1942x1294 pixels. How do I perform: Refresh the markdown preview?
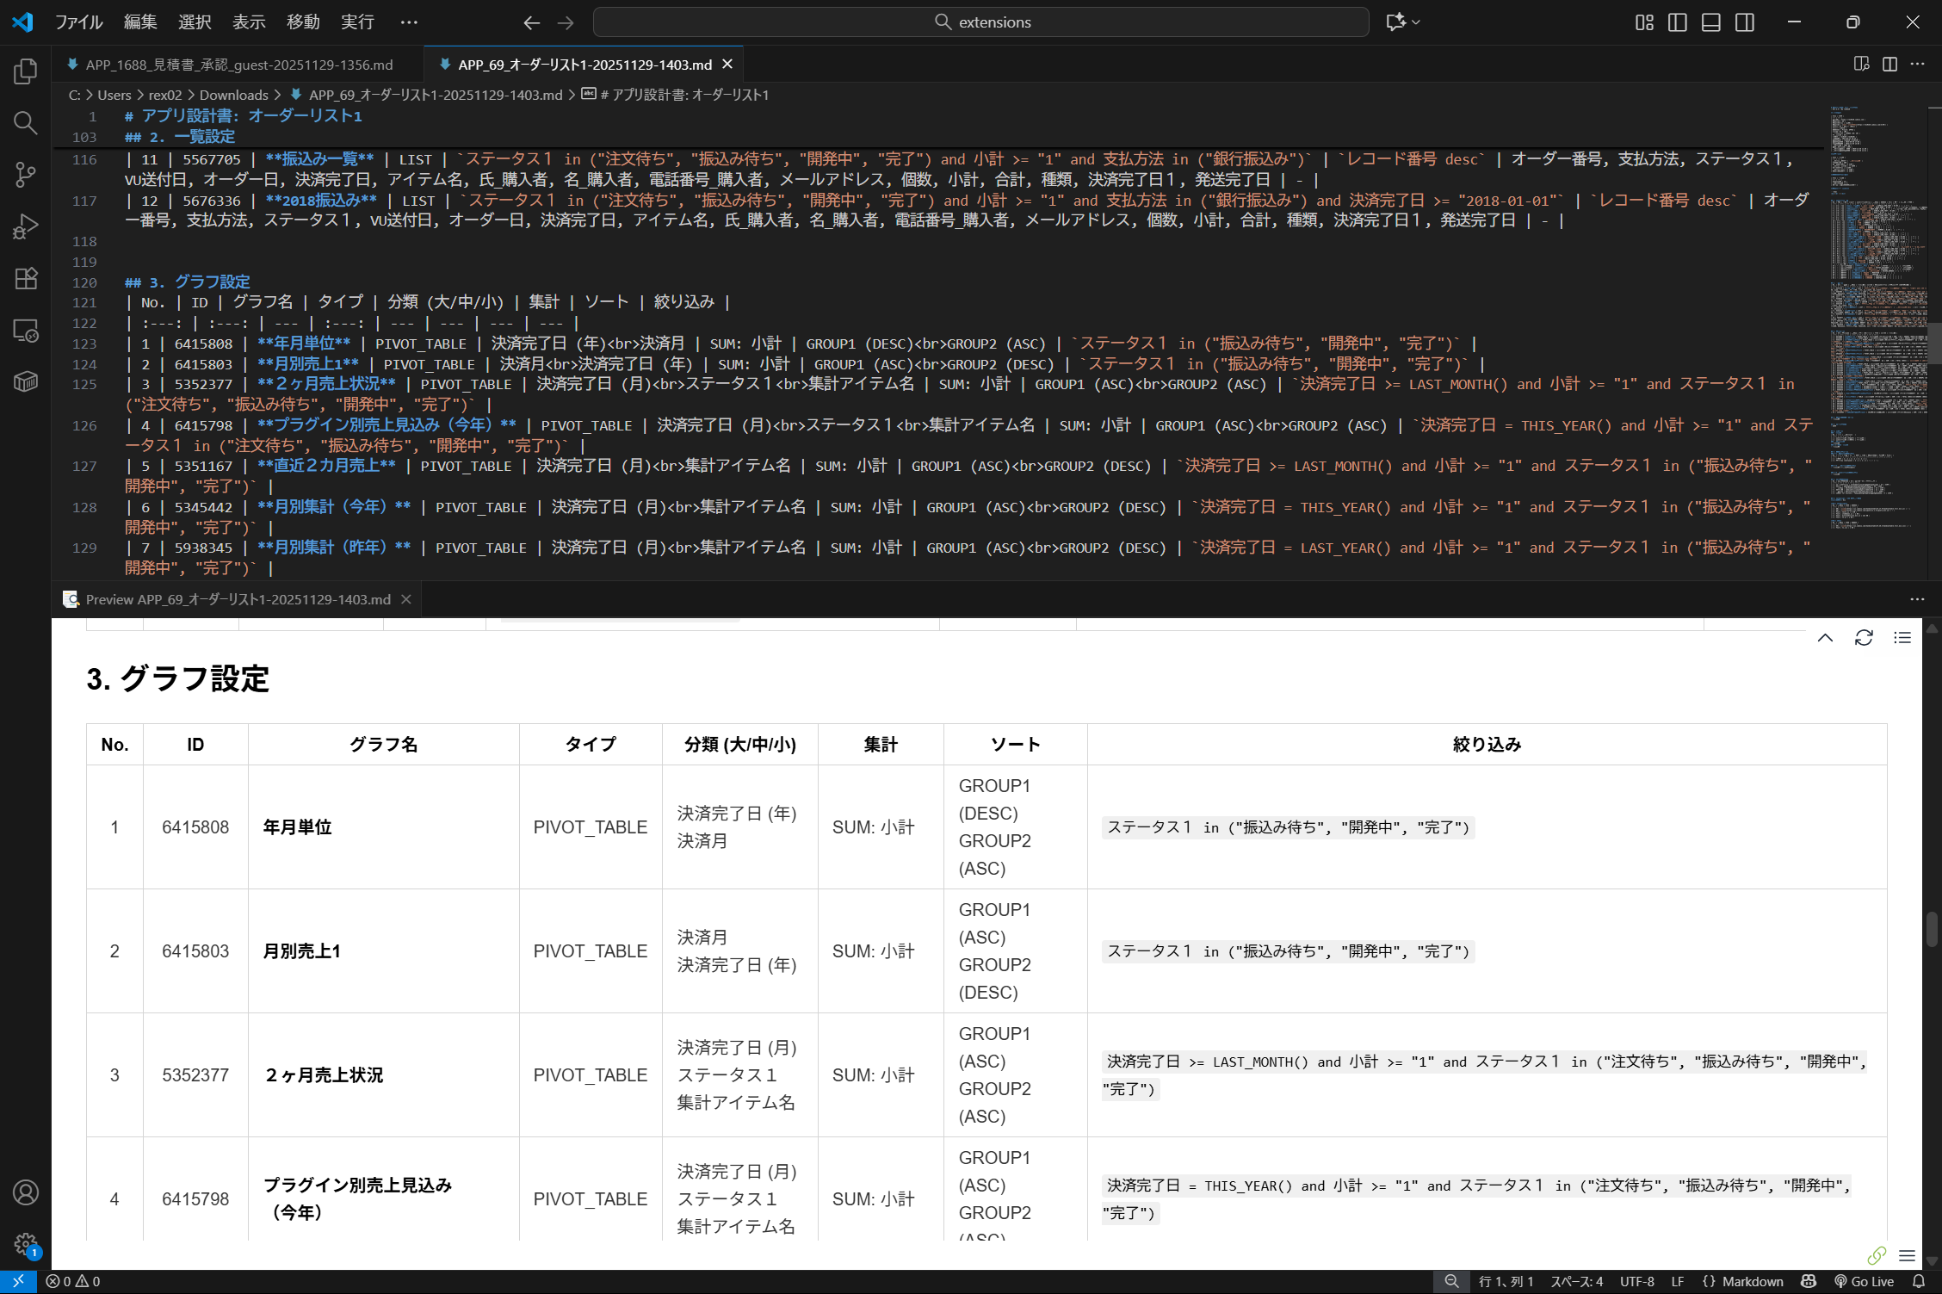tap(1864, 637)
